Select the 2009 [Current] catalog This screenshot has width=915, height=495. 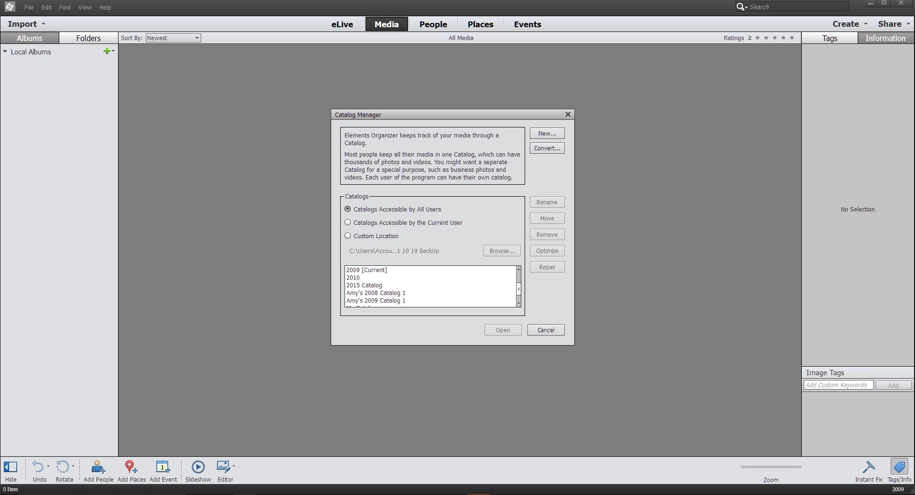click(x=430, y=270)
